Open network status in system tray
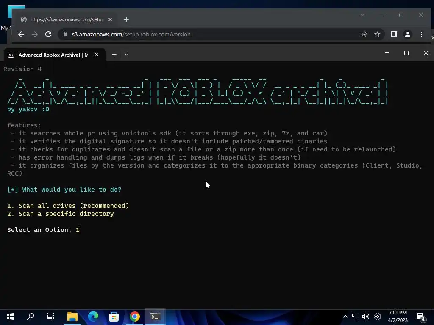434x325 pixels. click(x=356, y=317)
